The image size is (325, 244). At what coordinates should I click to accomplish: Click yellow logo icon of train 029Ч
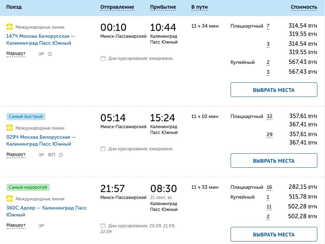point(9,128)
